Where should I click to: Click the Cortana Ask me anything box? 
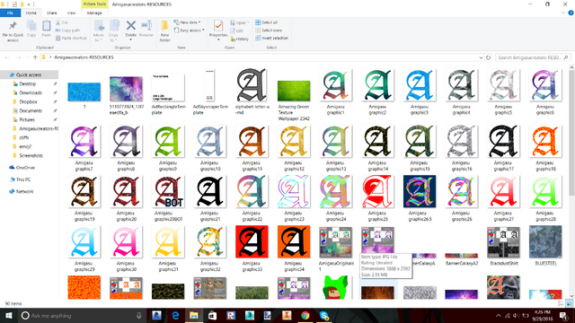pyautogui.click(x=81, y=315)
